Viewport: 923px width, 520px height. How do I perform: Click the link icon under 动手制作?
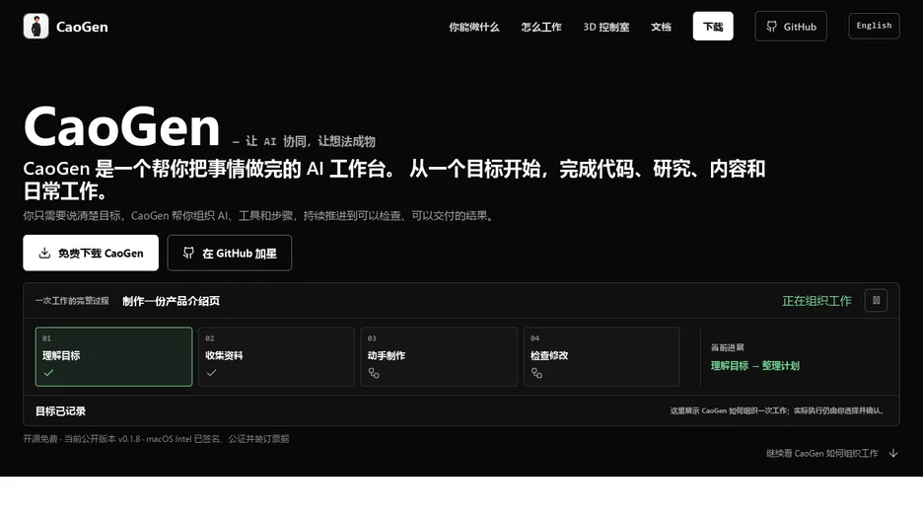click(374, 373)
